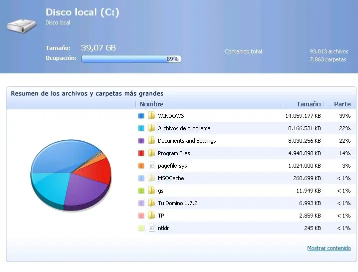Click the Contenido total label
Image resolution: width=358 pixels, height=272 pixels.
click(x=244, y=51)
